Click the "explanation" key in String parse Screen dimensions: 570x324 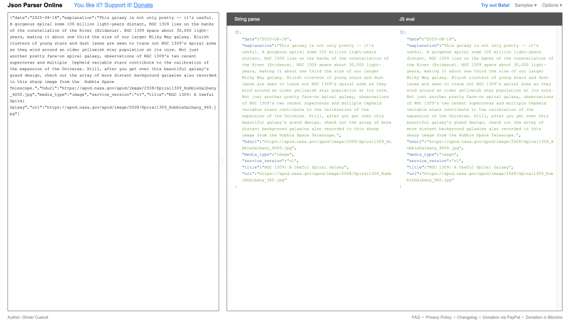coord(258,46)
